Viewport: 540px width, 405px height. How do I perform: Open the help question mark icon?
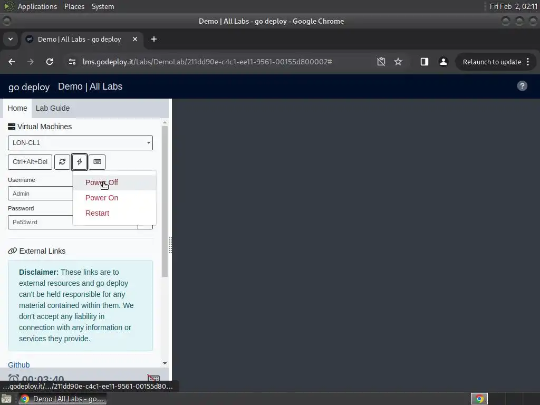(x=522, y=86)
